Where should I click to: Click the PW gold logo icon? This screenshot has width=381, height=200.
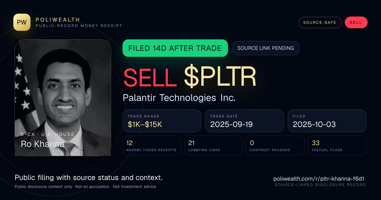coord(22,22)
